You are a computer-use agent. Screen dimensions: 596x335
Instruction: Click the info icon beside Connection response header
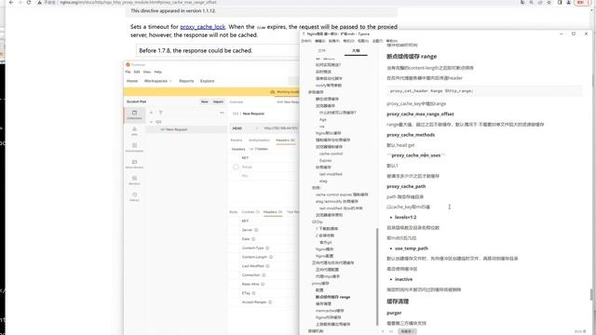264,275
